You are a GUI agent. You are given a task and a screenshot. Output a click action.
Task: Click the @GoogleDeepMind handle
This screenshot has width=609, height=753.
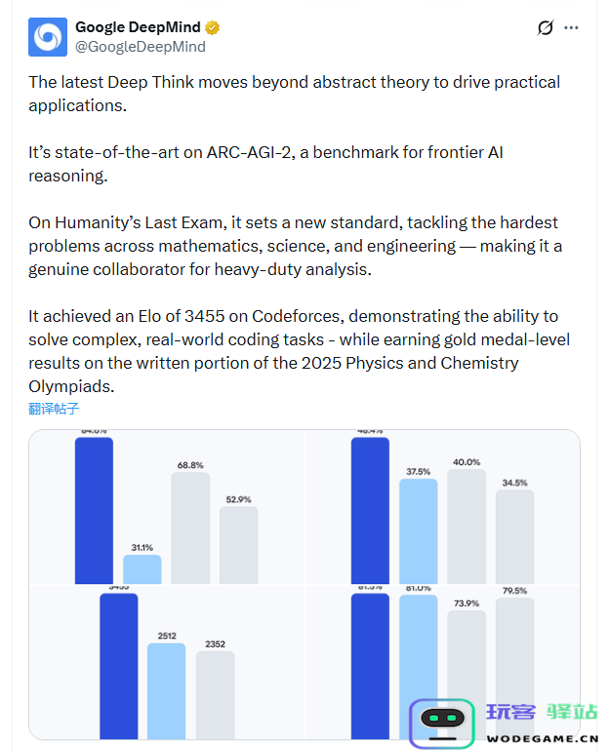141,46
